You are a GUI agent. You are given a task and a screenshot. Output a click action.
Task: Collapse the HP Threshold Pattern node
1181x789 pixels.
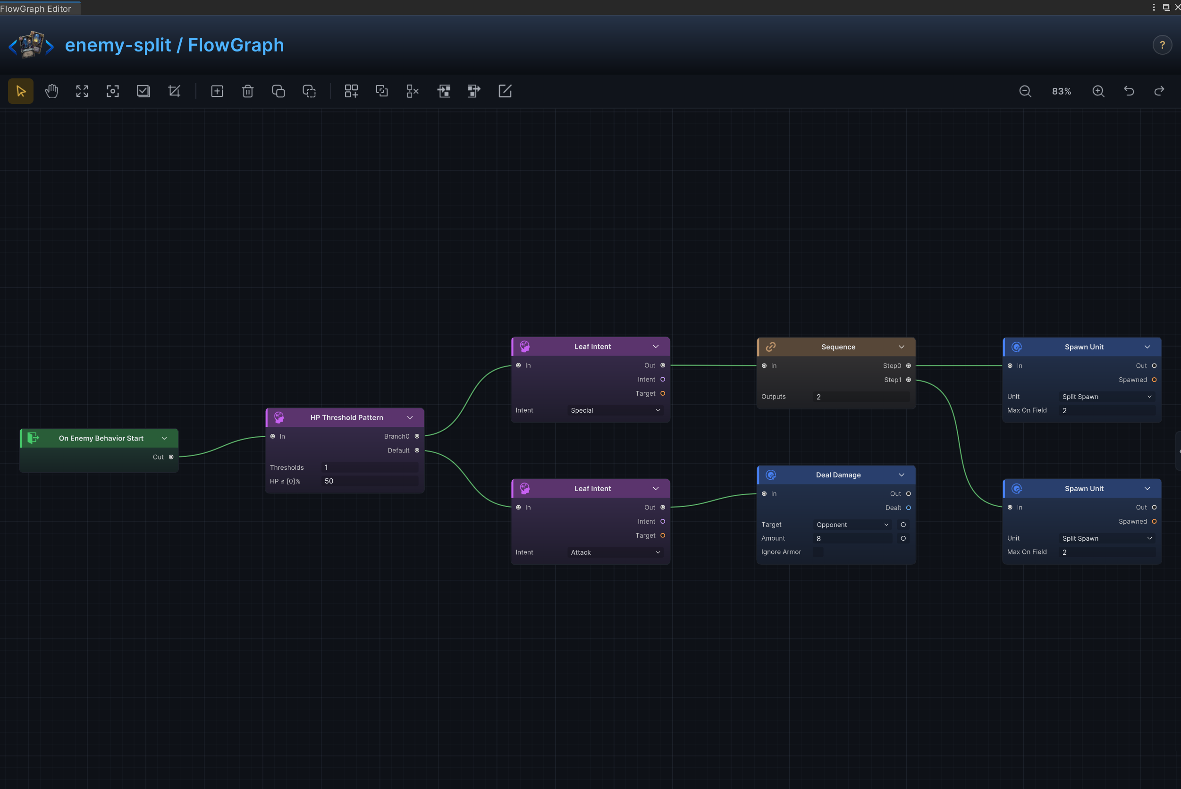click(x=410, y=418)
